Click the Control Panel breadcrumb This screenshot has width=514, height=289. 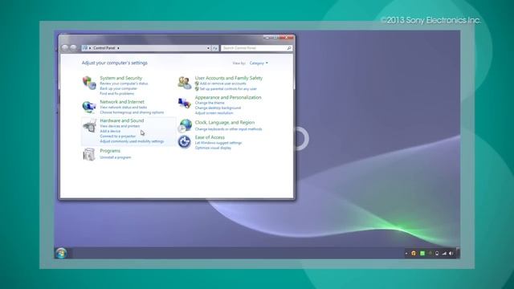pos(104,48)
